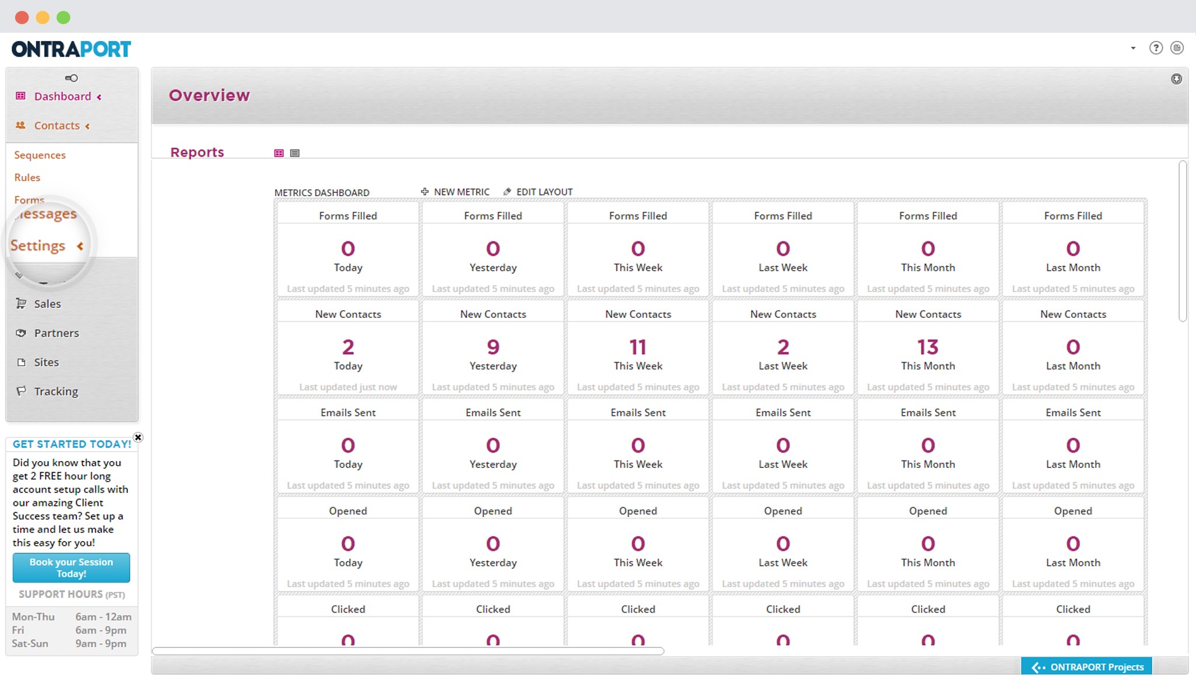
Task: Click the Edit Layout pencil icon
Action: tap(507, 191)
